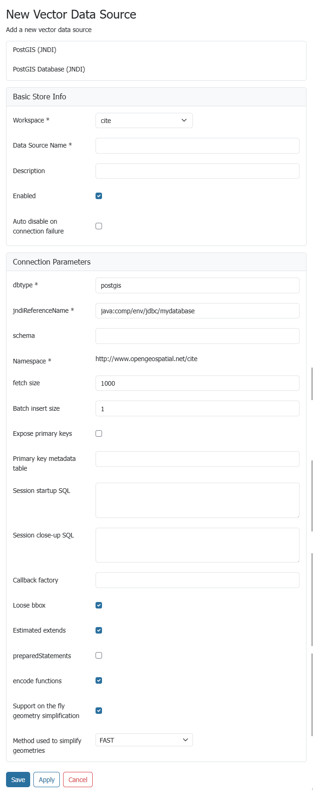Click the schema input field
The image size is (313, 796).
tap(197, 336)
